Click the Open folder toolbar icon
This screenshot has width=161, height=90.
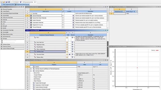point(4,2)
